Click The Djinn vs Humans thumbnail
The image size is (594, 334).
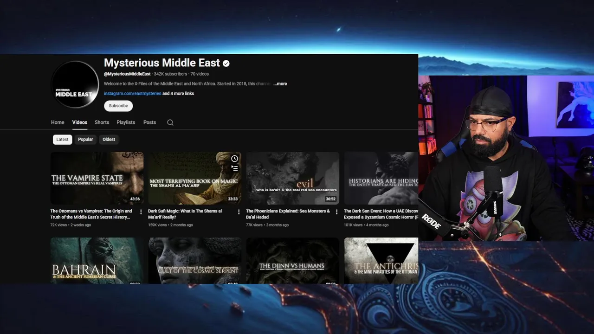(x=293, y=261)
